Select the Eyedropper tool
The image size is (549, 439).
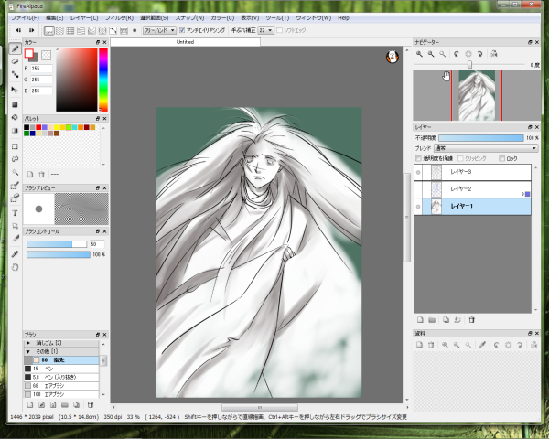click(15, 254)
